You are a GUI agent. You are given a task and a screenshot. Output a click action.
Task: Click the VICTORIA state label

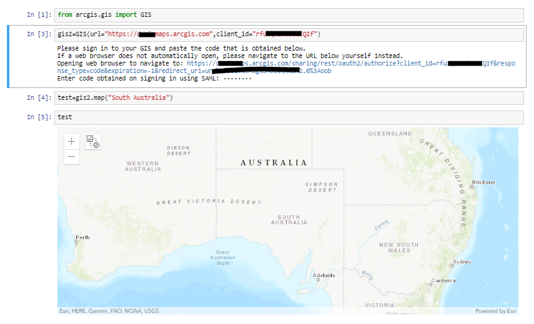(379, 305)
